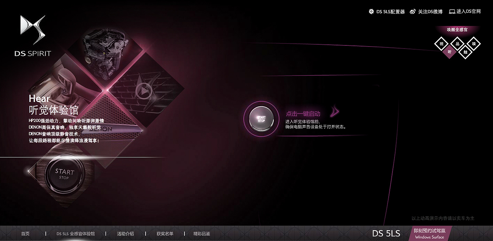Open 精彩品鉴 in the bottom nav
This screenshot has width=493, height=241.
coord(202,234)
